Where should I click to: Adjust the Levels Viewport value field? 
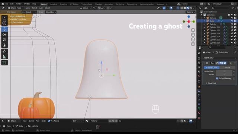click(224, 71)
